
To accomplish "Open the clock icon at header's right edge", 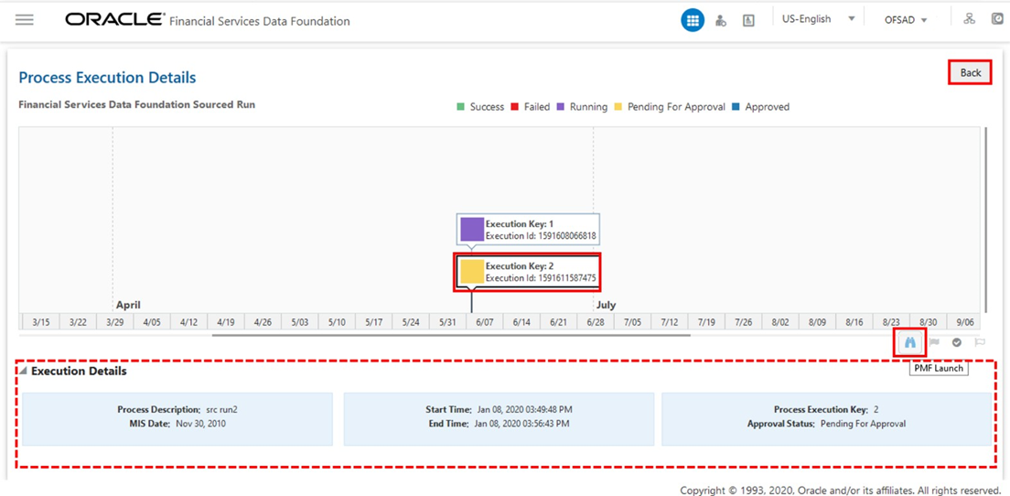I will tap(997, 19).
